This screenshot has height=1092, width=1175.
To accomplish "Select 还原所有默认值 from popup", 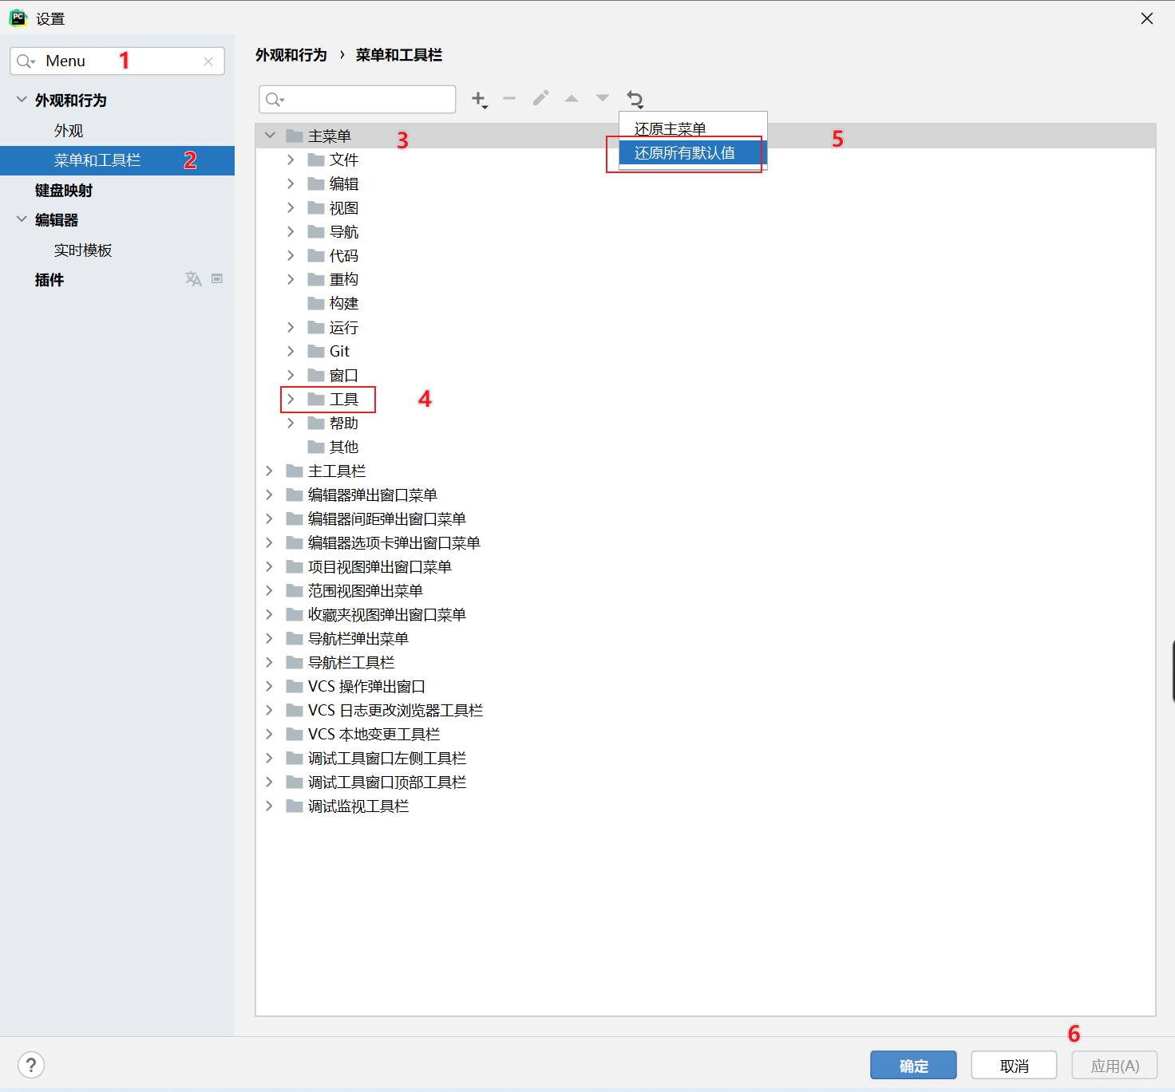I will (x=693, y=152).
